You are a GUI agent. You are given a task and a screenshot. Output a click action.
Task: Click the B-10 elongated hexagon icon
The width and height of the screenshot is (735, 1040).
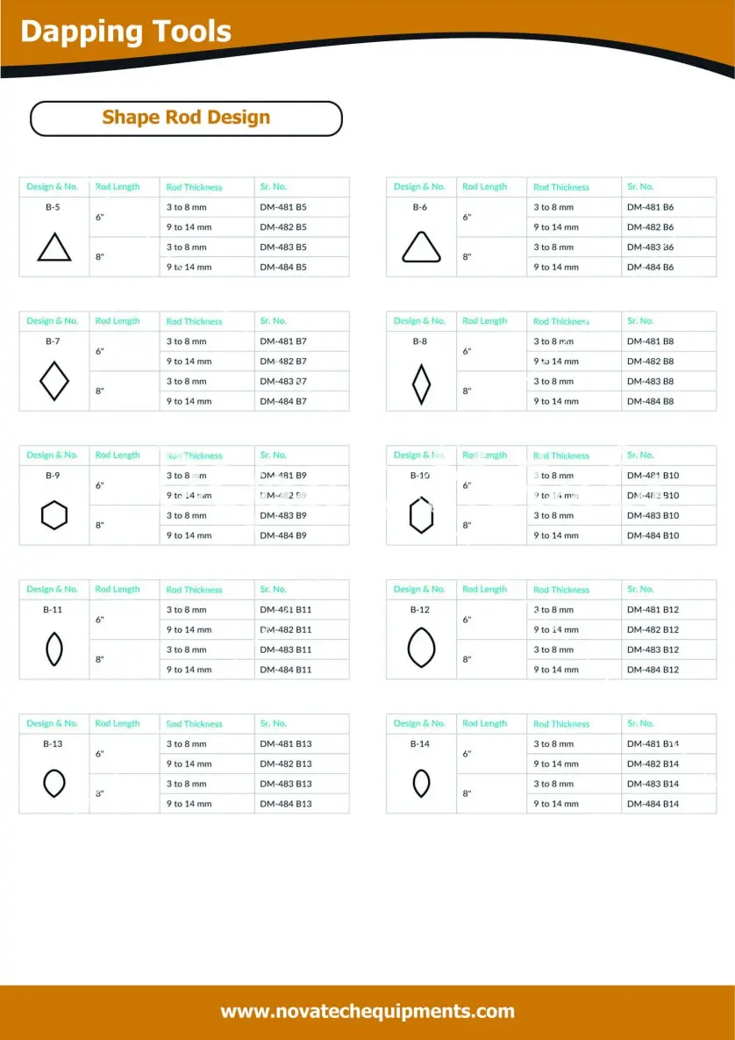[x=421, y=515]
